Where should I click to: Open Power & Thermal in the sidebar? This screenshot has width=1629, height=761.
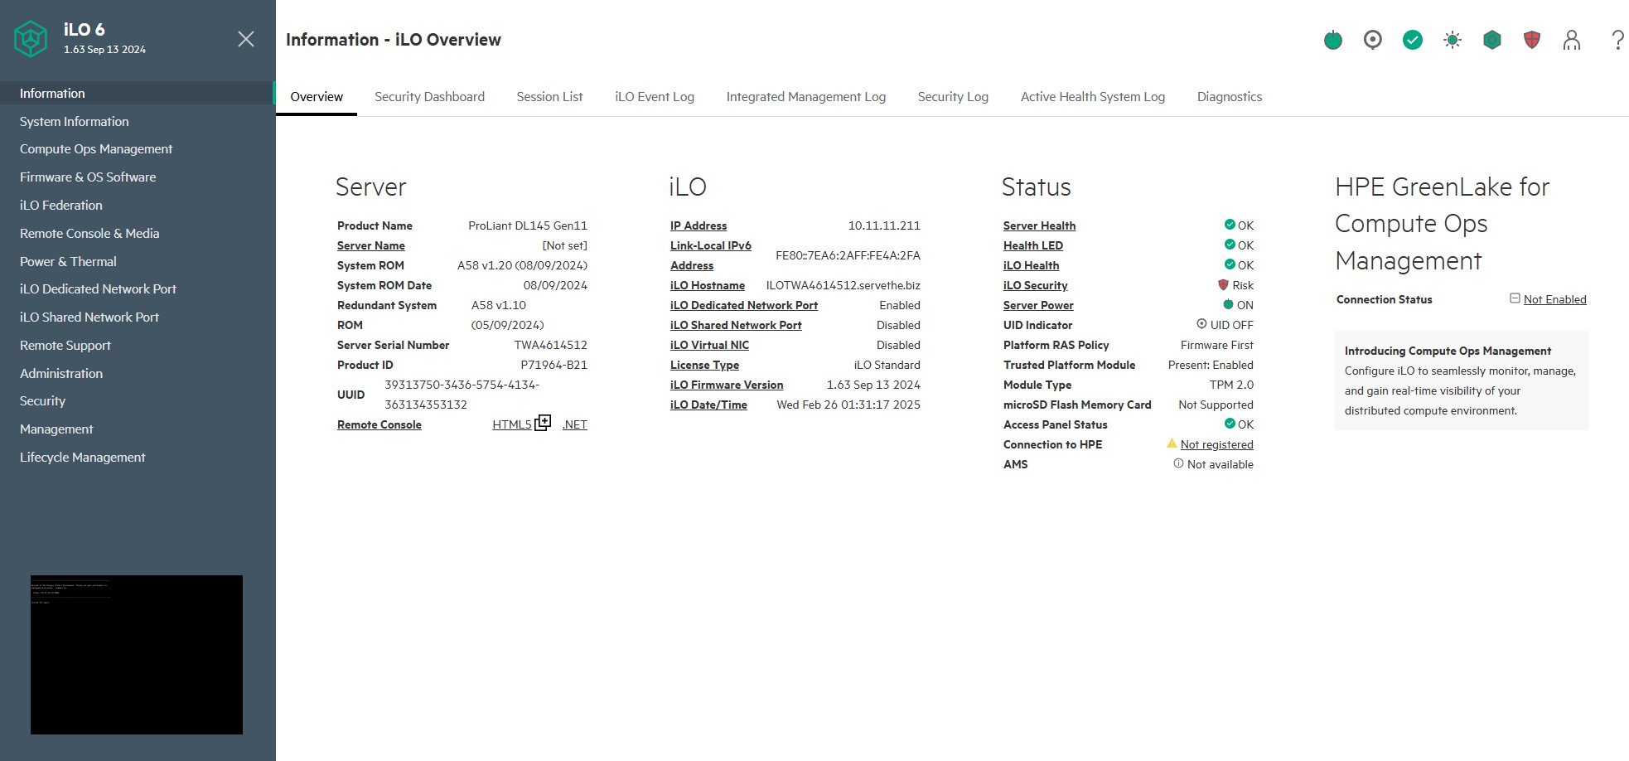[68, 262]
